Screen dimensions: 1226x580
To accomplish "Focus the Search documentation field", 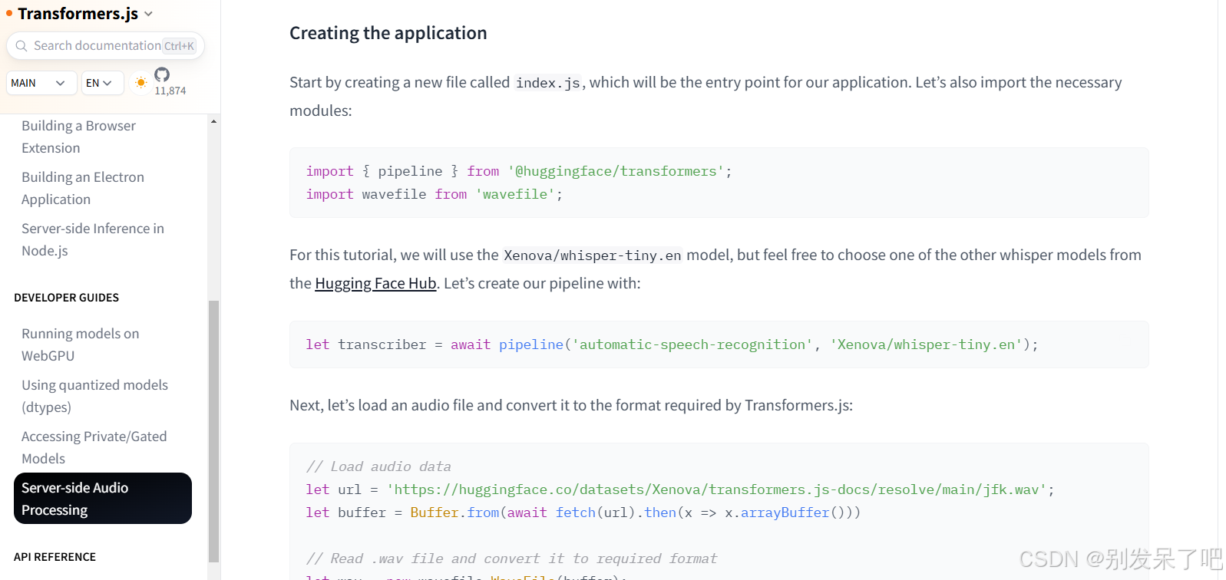I will tap(106, 46).
